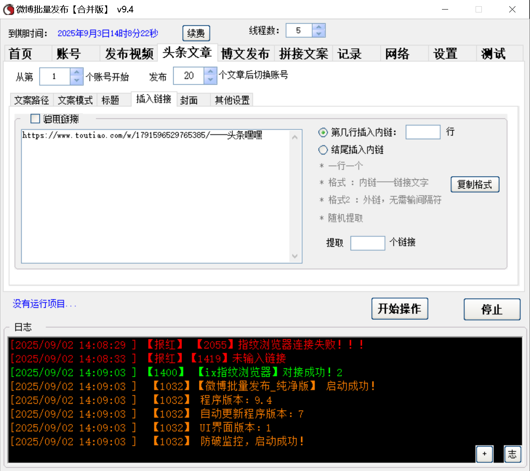Enable the 启用链接 checkbox
Screen dimensions: 530x471
(x=35, y=119)
